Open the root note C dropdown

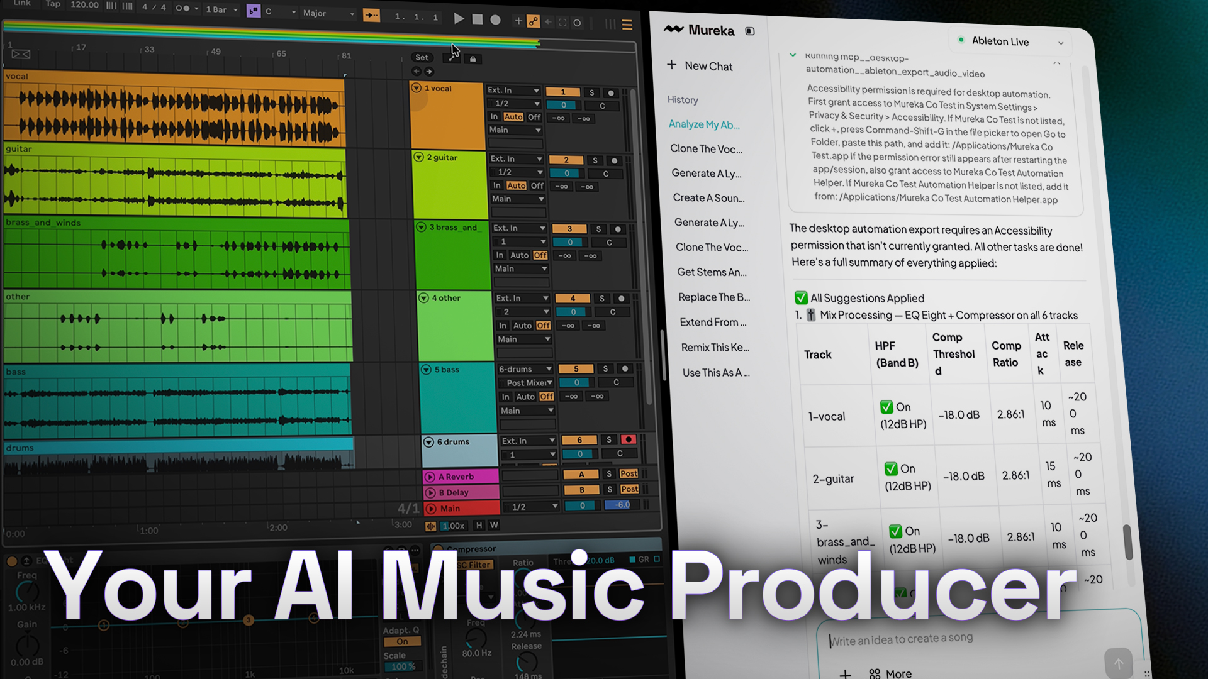point(280,11)
